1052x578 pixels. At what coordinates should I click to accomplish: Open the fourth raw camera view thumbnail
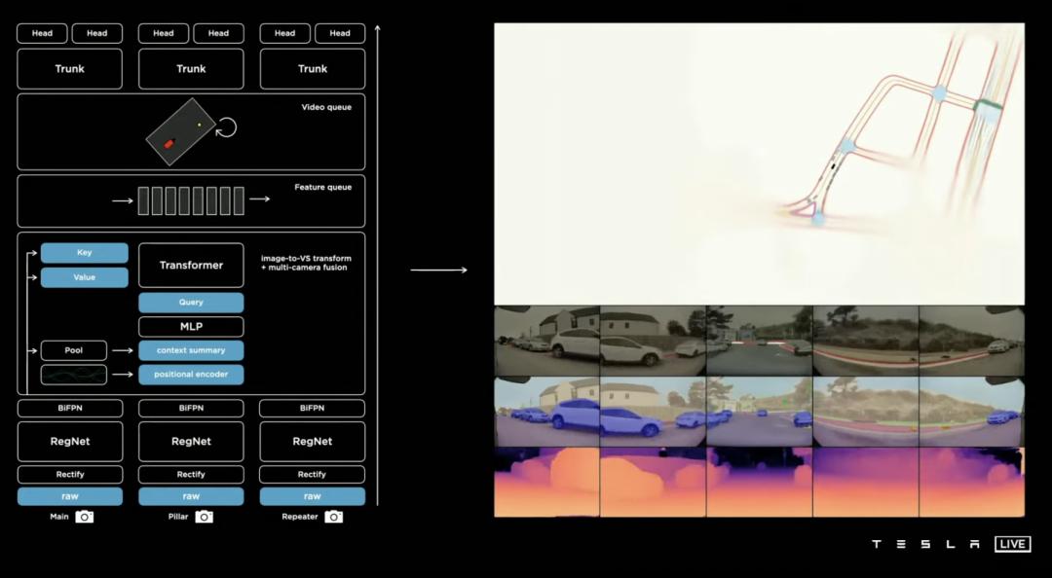coord(866,342)
